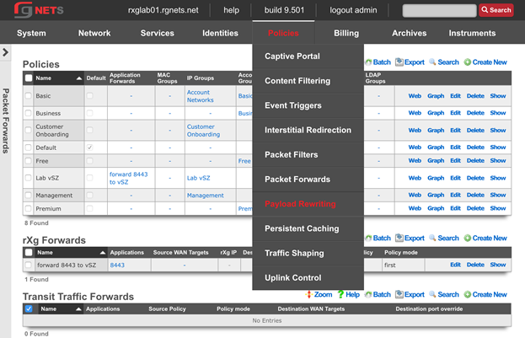Open the System menu
This screenshot has width=525, height=338.
coord(31,33)
